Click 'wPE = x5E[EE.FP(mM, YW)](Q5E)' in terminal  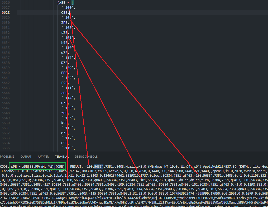tap(38, 166)
